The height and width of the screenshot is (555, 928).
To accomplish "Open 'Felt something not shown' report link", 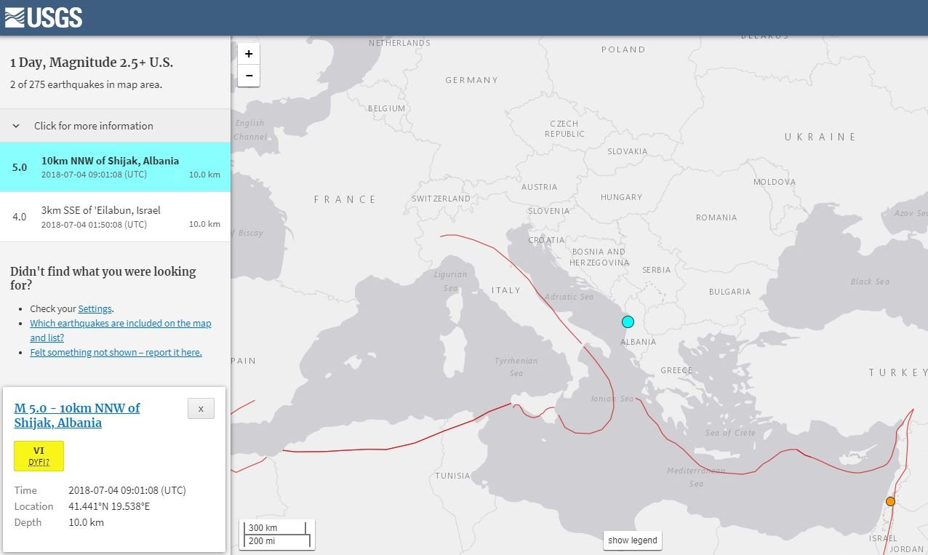I will click(x=116, y=352).
